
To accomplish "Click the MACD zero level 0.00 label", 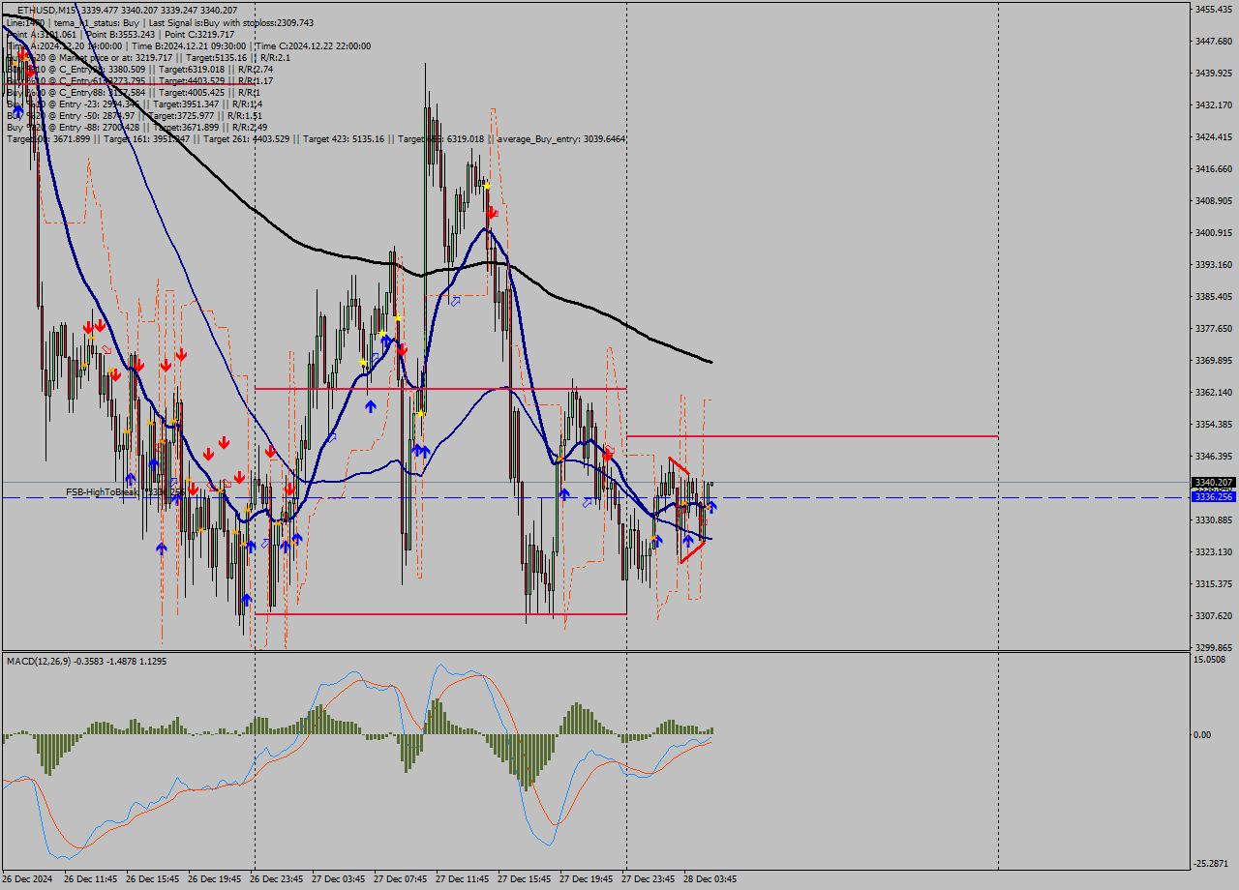I will (1203, 734).
